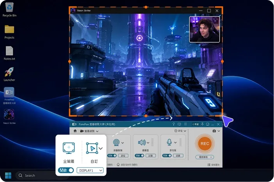Select the Notes.txt file on desktop
Screen dimensions: 274x182
point(9,53)
